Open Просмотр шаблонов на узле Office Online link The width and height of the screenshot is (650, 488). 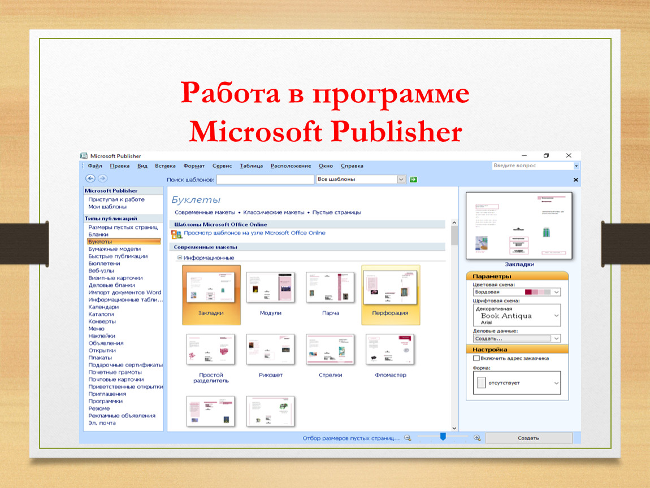point(254,233)
